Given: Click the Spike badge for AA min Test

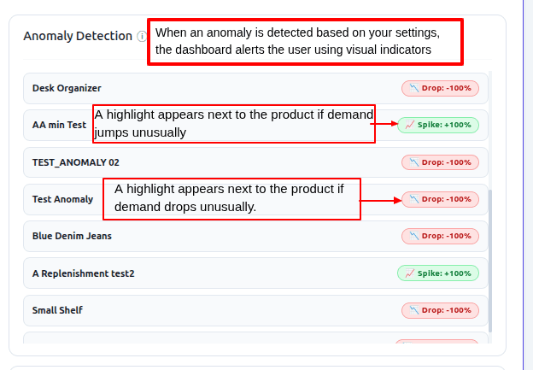Looking at the screenshot, I should (x=438, y=125).
